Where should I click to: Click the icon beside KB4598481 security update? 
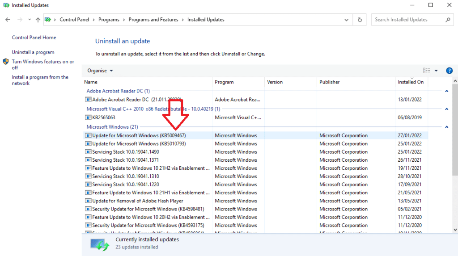pos(88,209)
